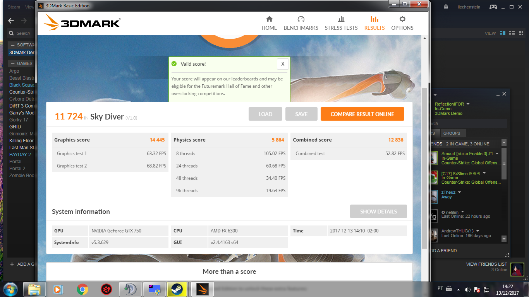
Task: Click the 3DMARK logo in header
Action: [x=82, y=22]
